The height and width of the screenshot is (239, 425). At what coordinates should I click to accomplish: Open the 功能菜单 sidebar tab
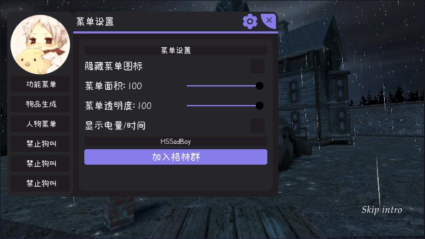[40, 84]
